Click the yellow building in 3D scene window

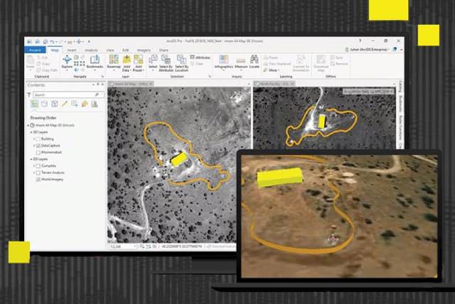pyautogui.click(x=279, y=177)
